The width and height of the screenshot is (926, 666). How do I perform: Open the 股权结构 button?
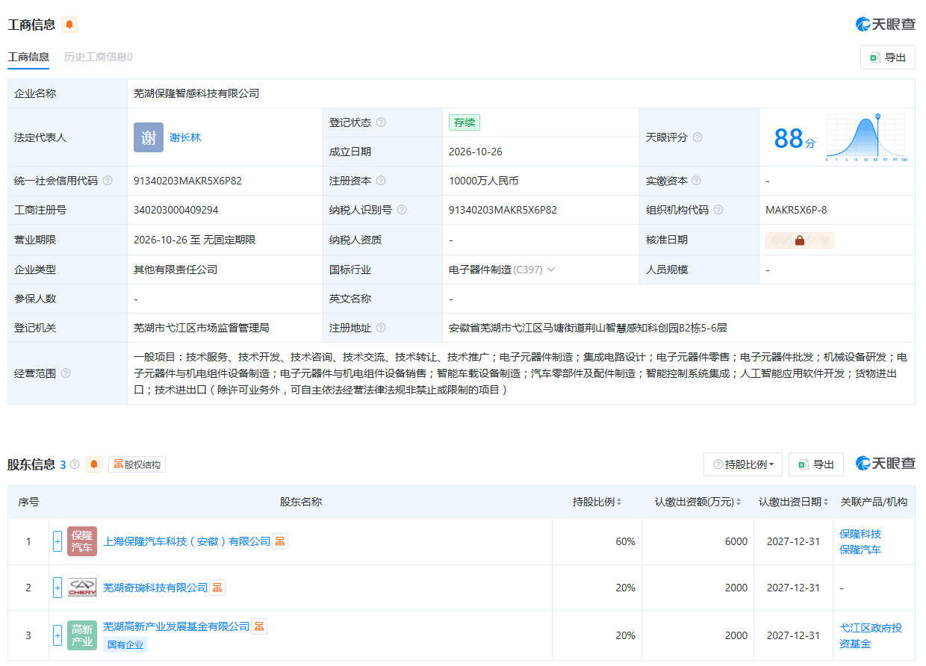137,464
